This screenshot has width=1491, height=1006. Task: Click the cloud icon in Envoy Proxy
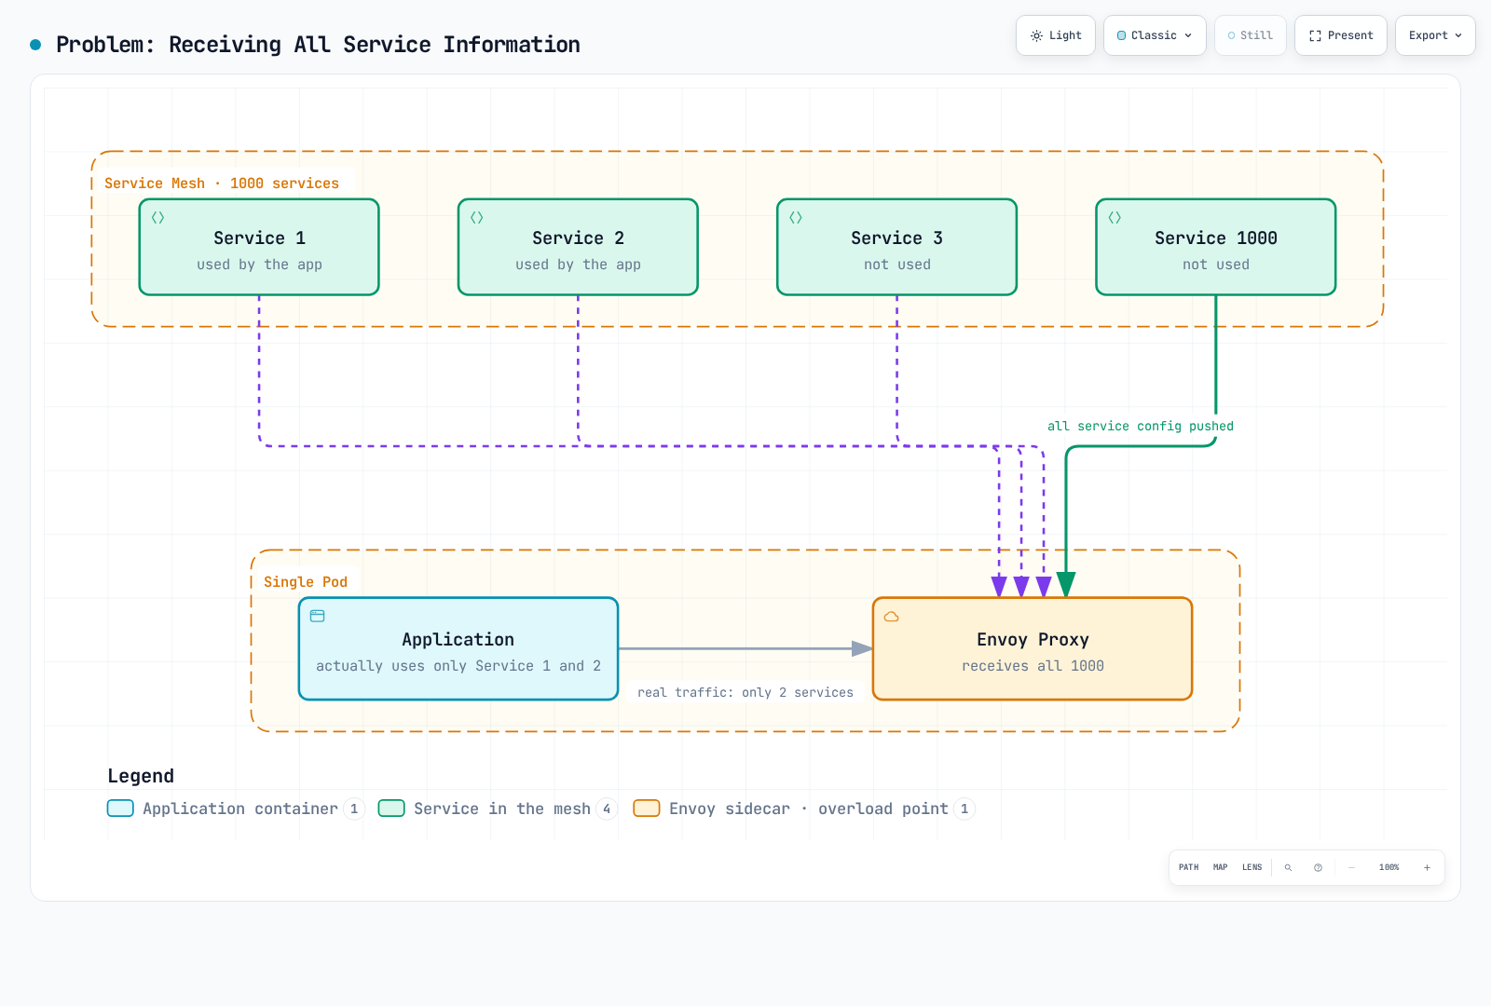tap(891, 617)
